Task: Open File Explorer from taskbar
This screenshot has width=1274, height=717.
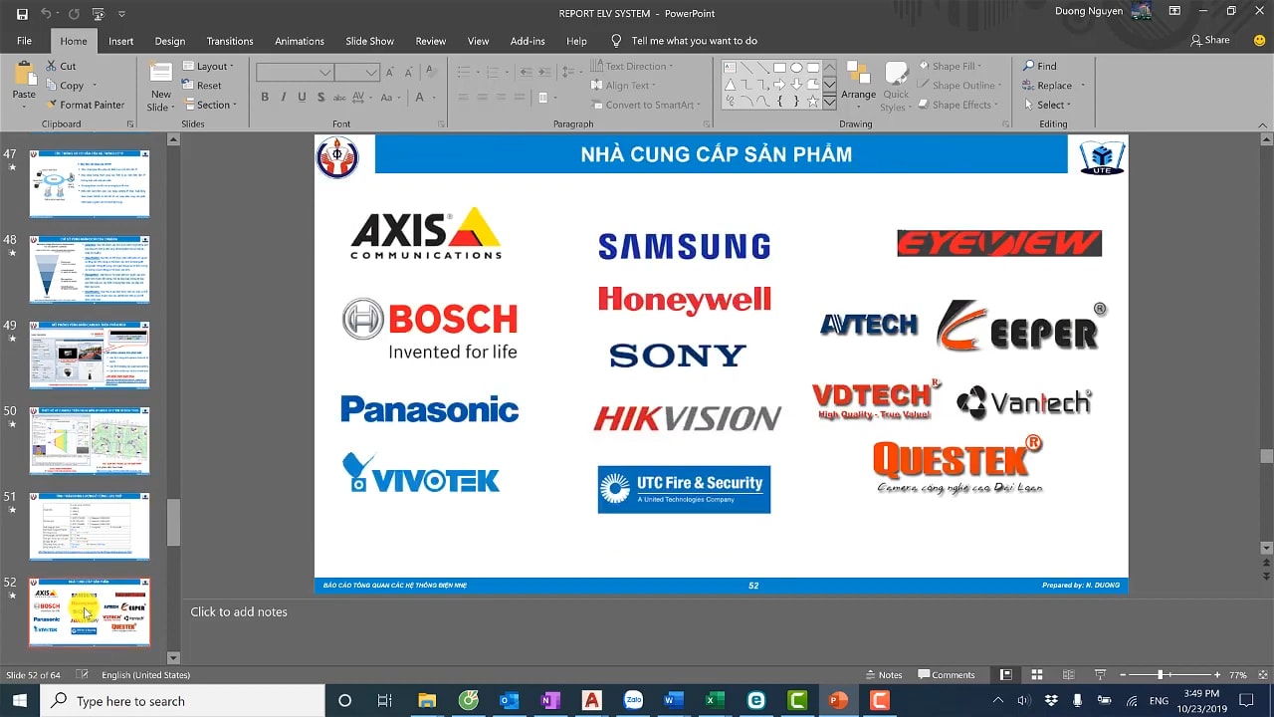Action: click(427, 700)
